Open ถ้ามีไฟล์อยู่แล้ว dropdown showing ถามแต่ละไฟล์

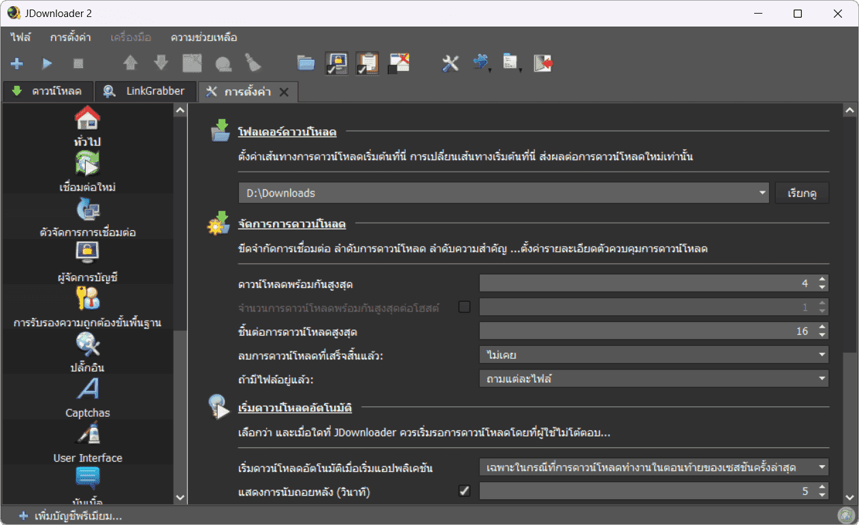[x=653, y=377]
